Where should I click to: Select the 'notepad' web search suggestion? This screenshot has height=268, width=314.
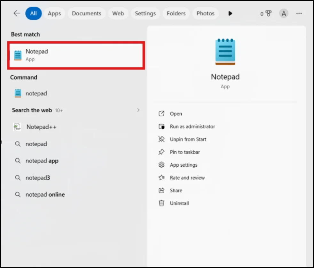(76, 144)
